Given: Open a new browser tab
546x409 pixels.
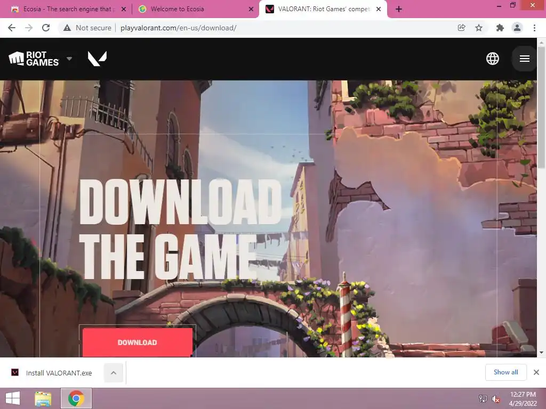Looking at the screenshot, I should coord(399,9).
